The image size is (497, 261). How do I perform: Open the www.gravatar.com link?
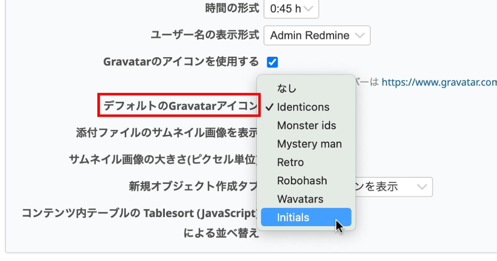point(439,82)
